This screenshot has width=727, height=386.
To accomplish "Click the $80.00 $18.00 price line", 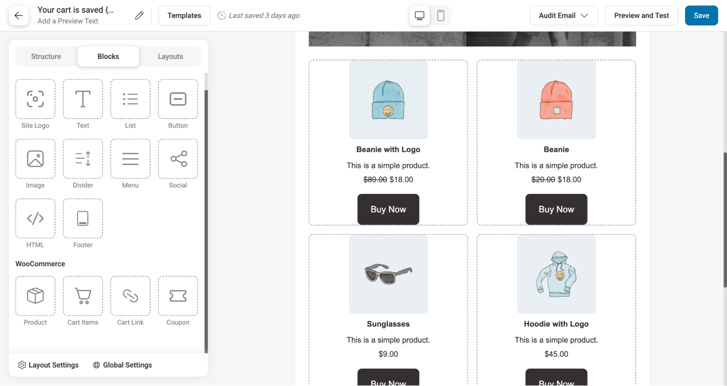I will click(388, 179).
